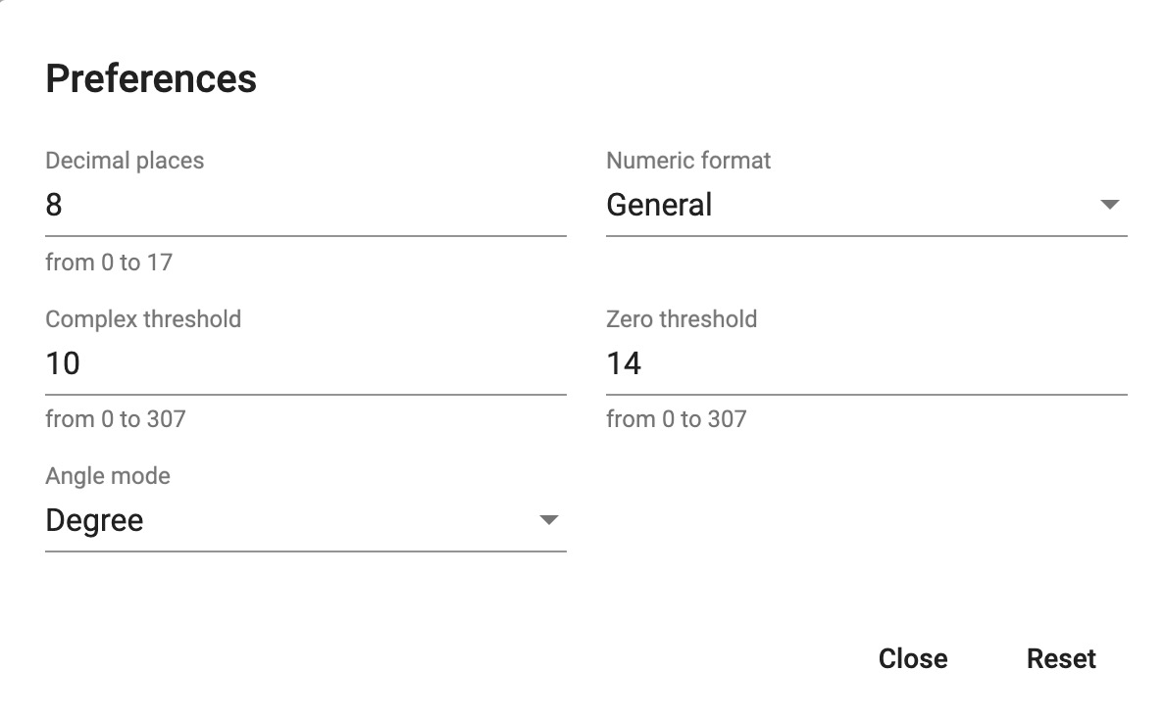Image resolution: width=1165 pixels, height=719 pixels.
Task: Click the 'Decimal places' field label
Action: [x=125, y=161]
